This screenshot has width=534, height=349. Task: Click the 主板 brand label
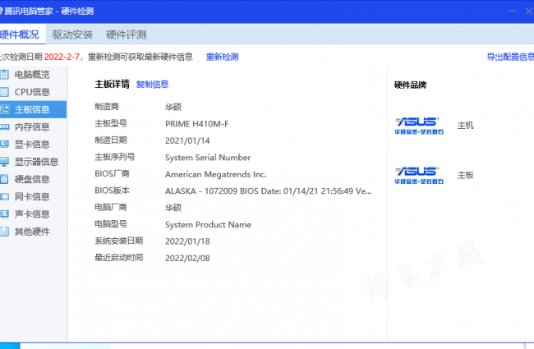[x=465, y=176]
